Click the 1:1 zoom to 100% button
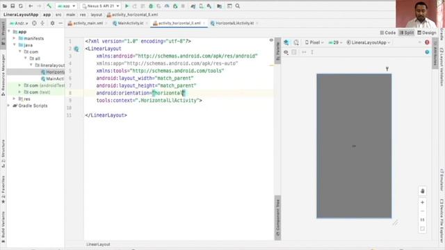The height and width of the screenshot is (250, 445). pyautogui.click(x=422, y=220)
